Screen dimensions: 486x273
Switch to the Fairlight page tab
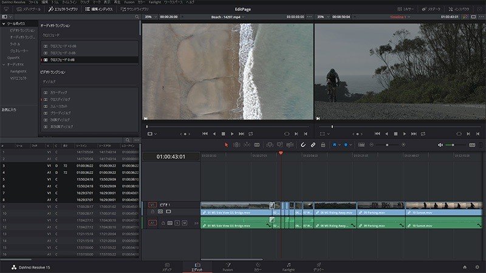[x=289, y=267]
